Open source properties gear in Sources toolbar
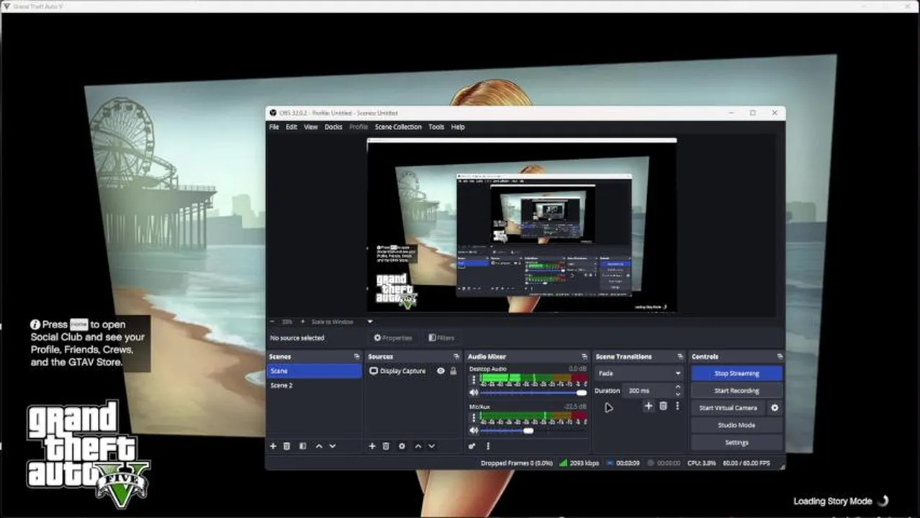This screenshot has height=518, width=920. (x=402, y=446)
